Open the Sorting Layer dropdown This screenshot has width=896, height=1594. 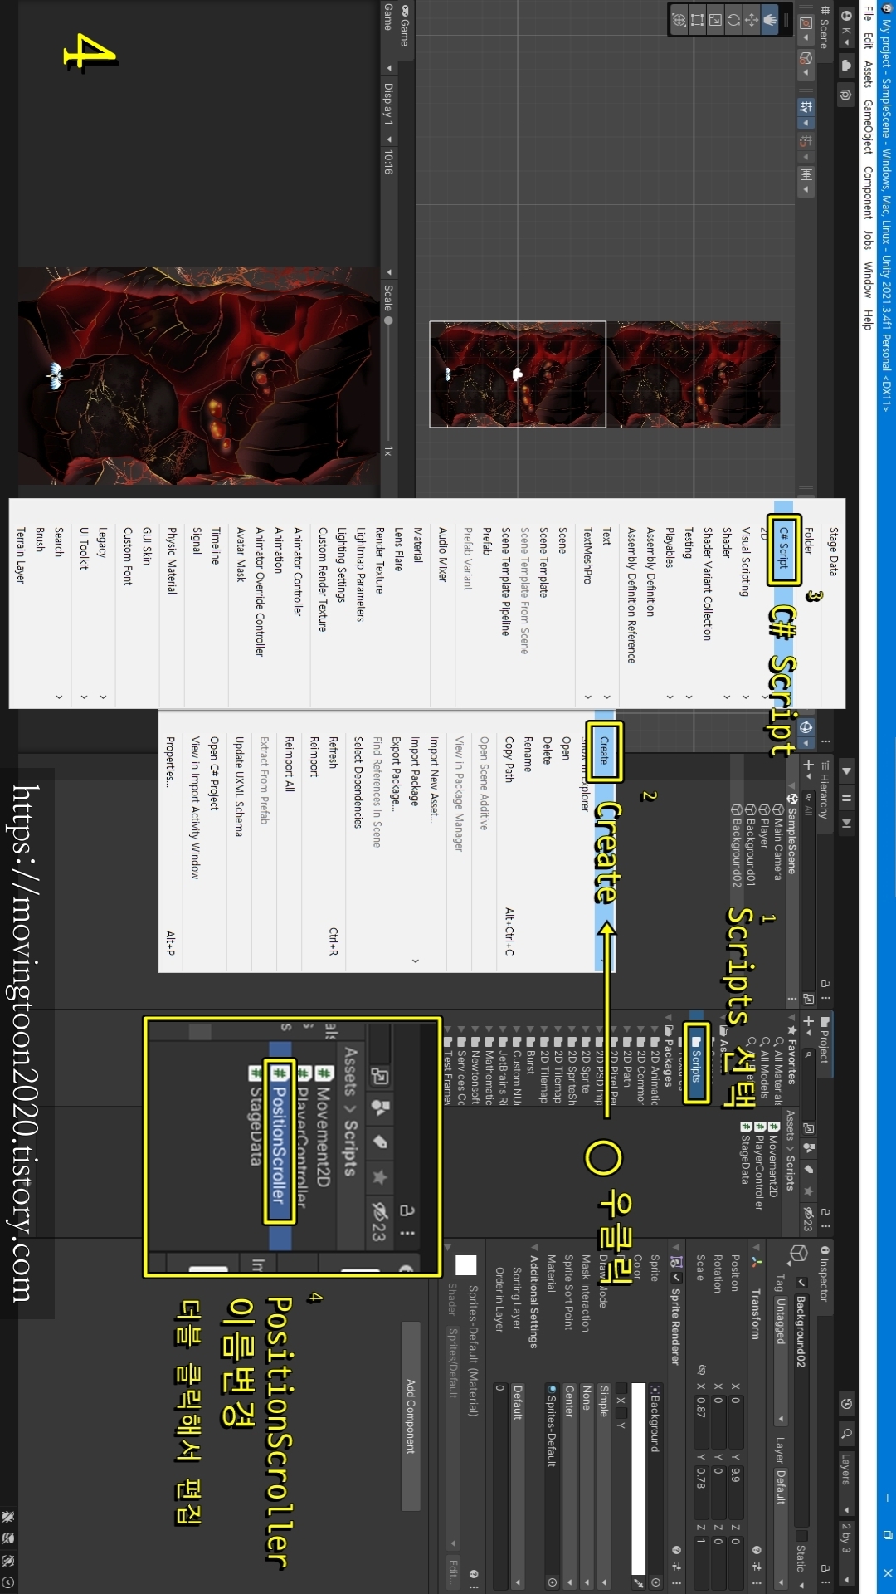point(518,1486)
